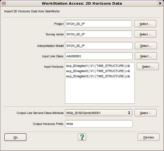Click the application icon in title bar
The height and width of the screenshot is (151, 164).
(4, 3)
